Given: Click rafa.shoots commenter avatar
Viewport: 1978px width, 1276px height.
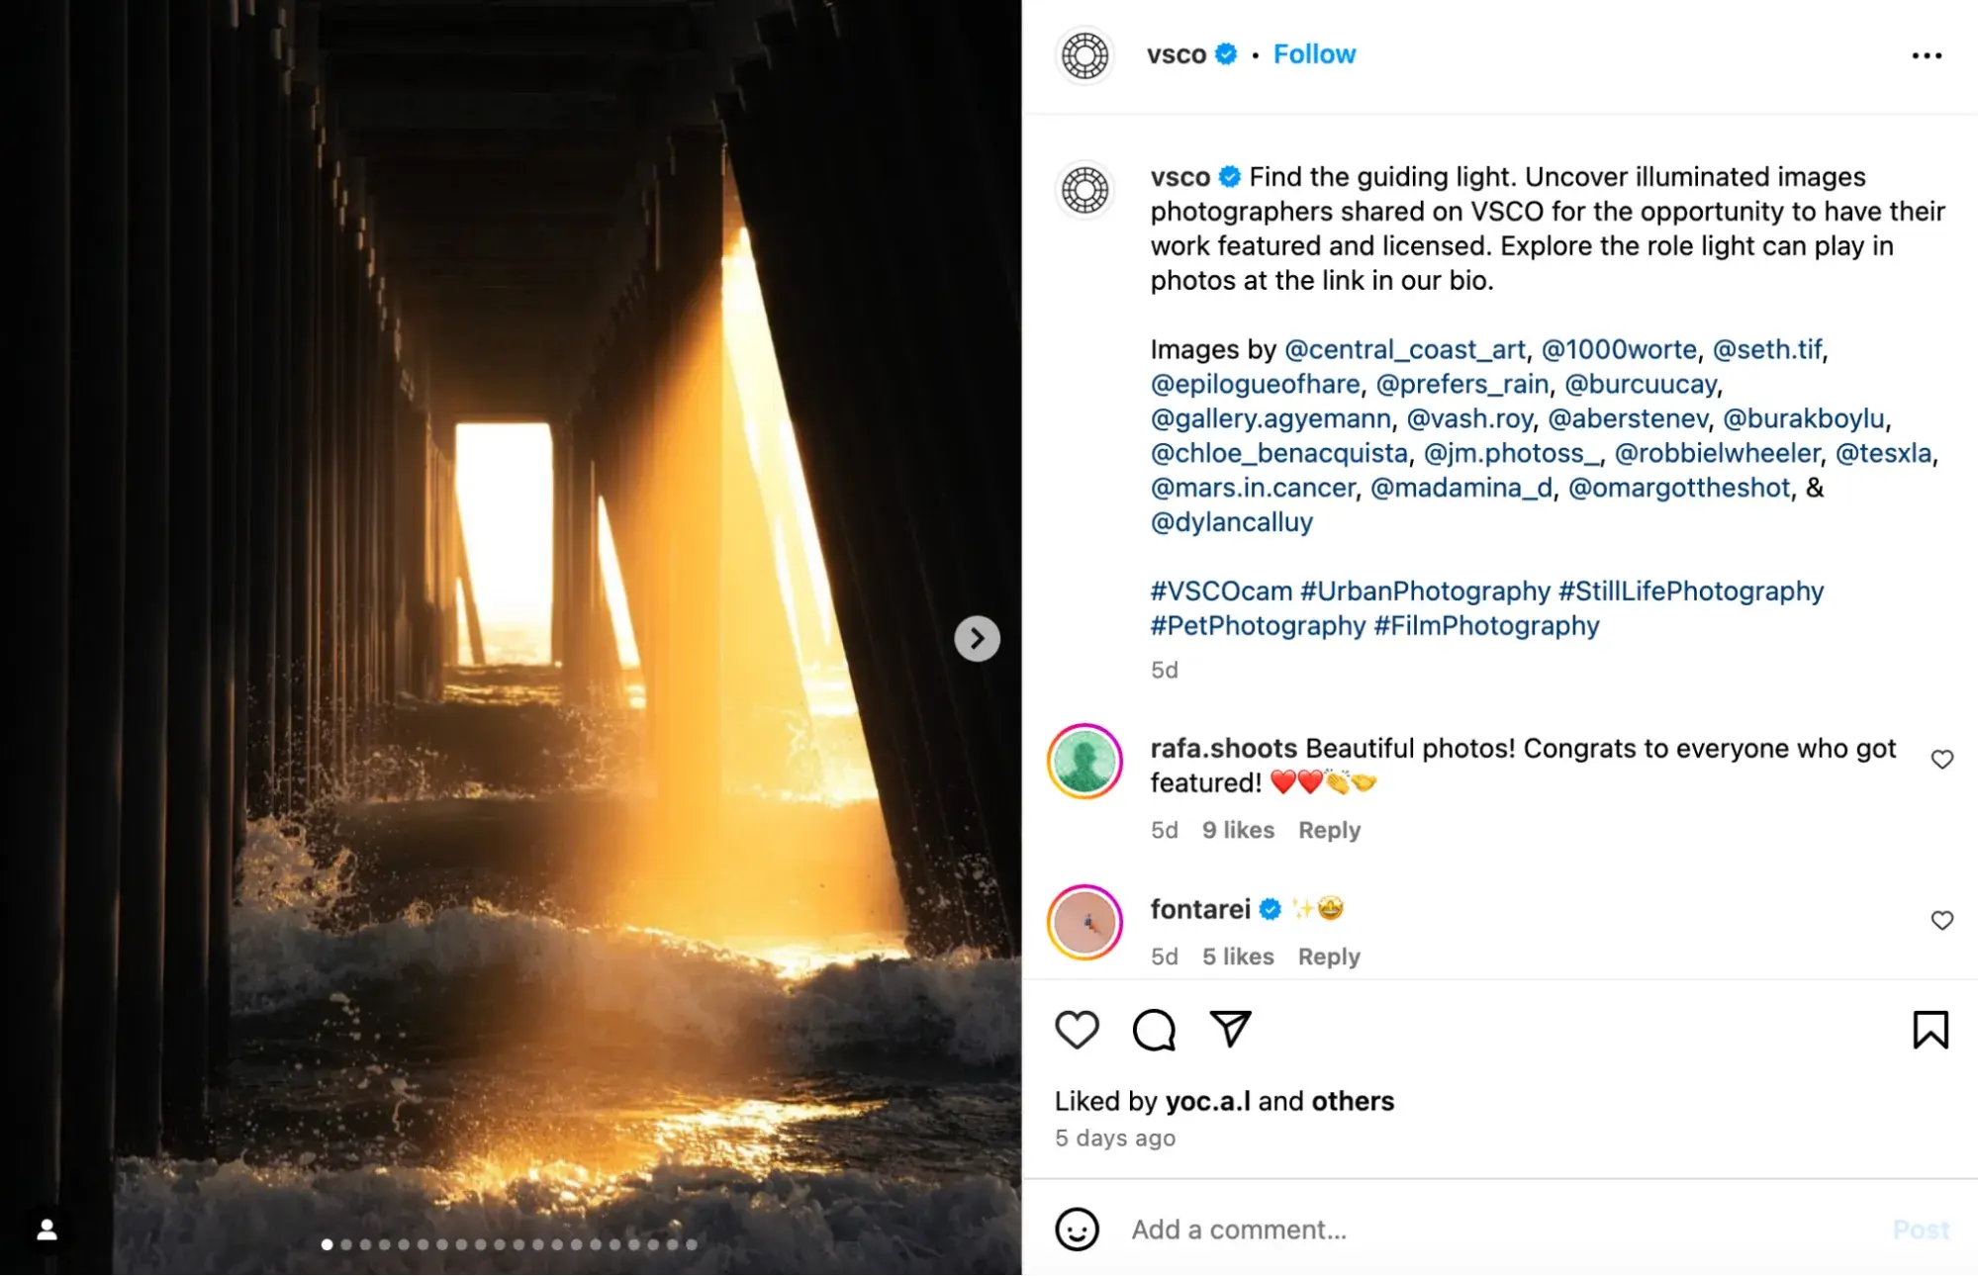Looking at the screenshot, I should [1084, 763].
